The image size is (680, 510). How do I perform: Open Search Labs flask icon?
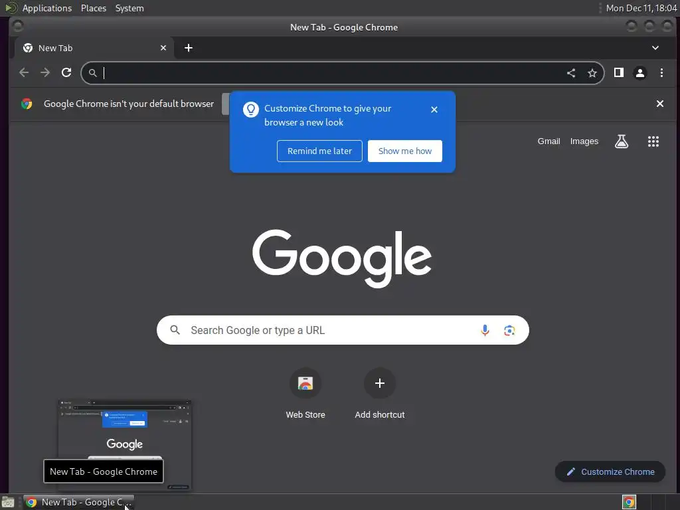[x=622, y=141]
